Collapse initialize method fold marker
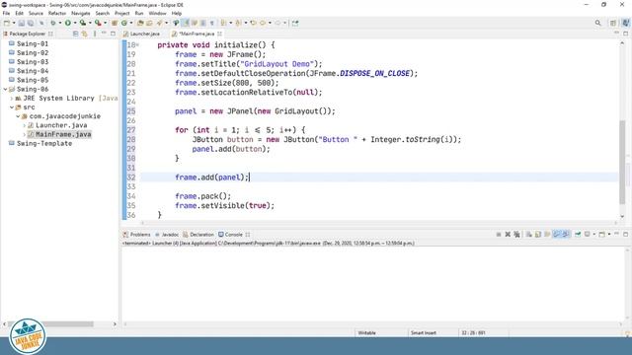Image resolution: width=632 pixels, height=355 pixels. (x=137, y=45)
